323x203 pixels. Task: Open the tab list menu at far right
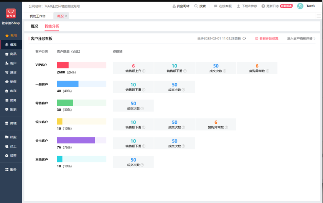[x=319, y=16]
